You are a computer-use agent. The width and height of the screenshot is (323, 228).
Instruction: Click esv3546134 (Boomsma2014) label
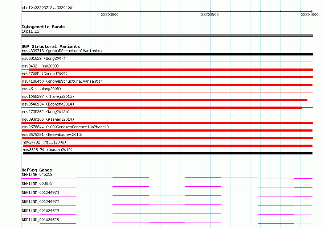click(48, 104)
